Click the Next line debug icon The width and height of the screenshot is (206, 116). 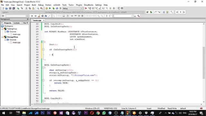click(93, 8)
